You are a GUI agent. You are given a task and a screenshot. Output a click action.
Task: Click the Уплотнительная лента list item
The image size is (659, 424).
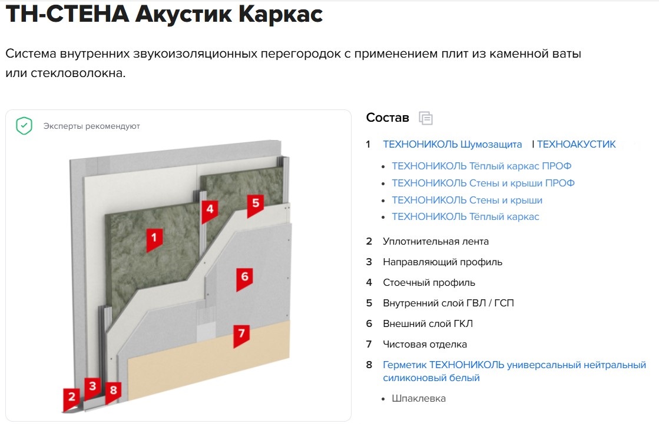[435, 241]
